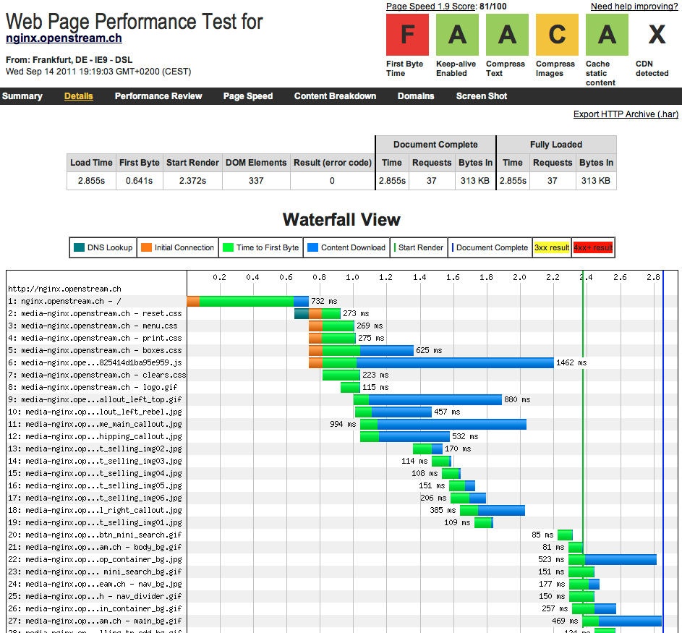This screenshot has height=633, width=682.
Task: Click the CDN detected X mark
Action: coord(656,35)
